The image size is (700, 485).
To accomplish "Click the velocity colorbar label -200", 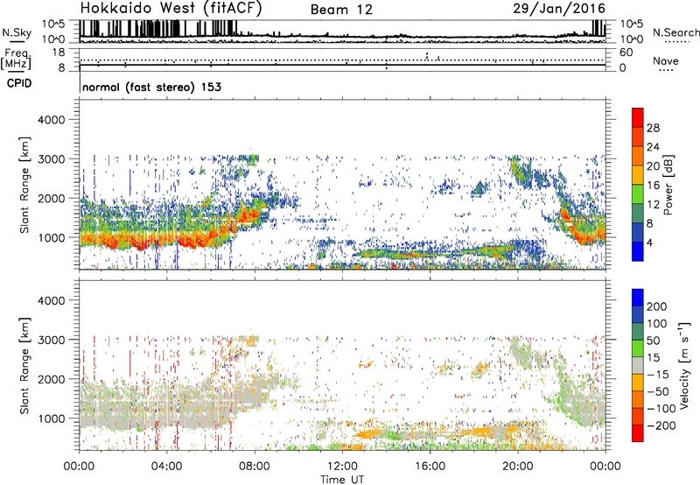I will 661,425.
